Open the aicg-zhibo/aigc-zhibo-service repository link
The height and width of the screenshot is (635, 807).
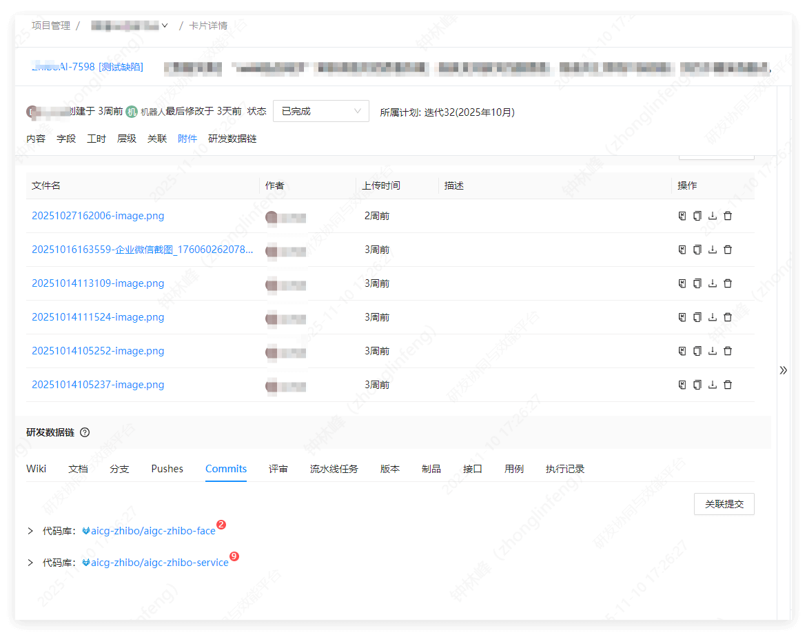156,562
